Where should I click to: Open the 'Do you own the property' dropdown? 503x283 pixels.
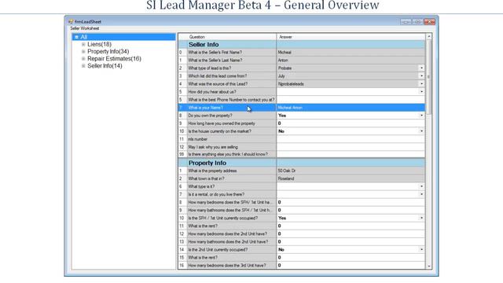[421, 116]
